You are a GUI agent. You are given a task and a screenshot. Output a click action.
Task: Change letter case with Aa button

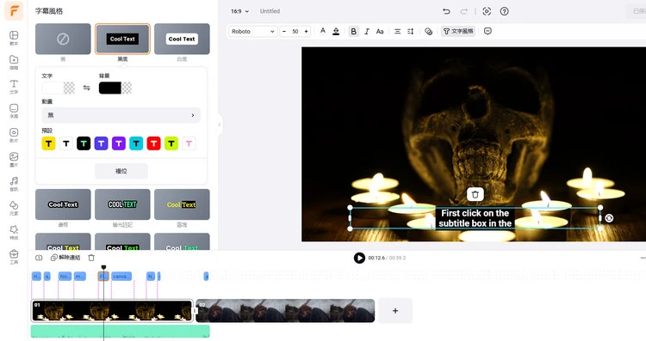click(380, 31)
